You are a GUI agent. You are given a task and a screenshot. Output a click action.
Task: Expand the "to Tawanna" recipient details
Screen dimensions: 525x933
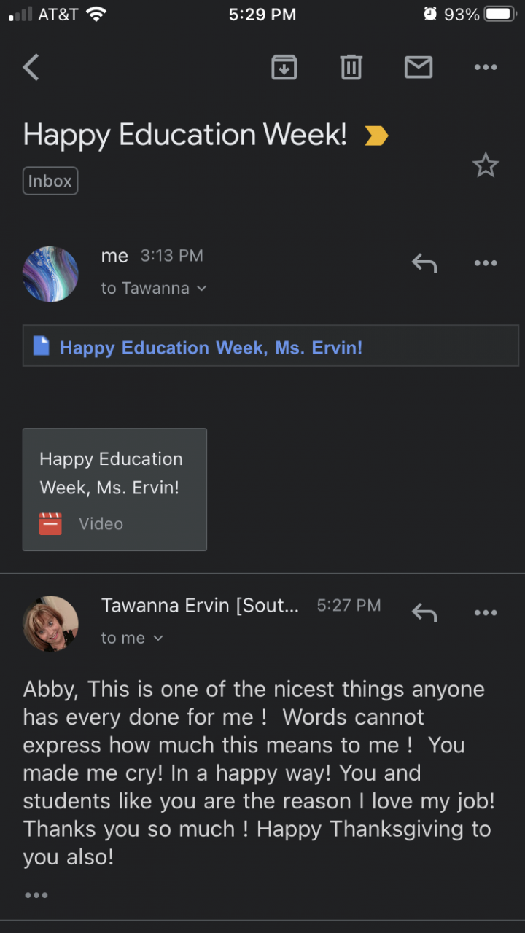[x=154, y=289]
